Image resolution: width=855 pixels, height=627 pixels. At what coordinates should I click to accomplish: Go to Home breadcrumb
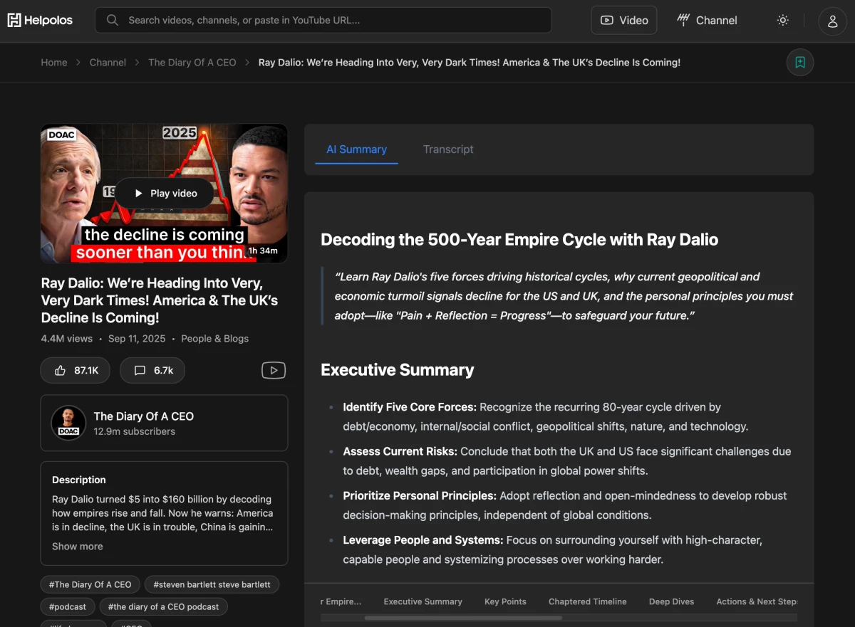coord(54,63)
